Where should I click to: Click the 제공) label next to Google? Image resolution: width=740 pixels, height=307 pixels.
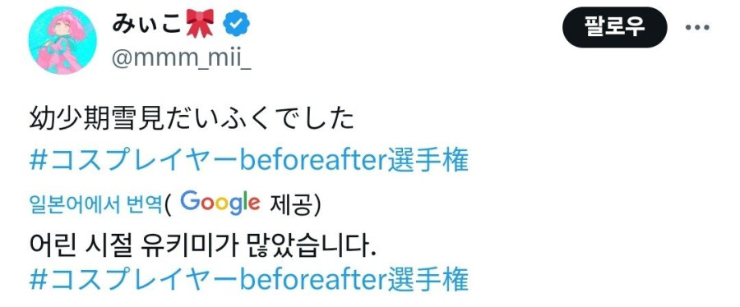pyautogui.click(x=294, y=204)
